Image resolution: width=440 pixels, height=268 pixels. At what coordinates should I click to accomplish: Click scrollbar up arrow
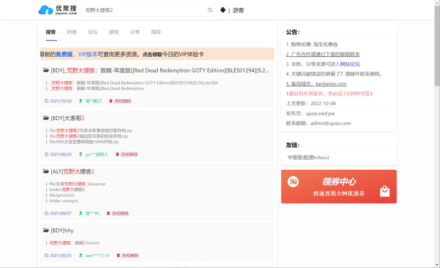pyautogui.click(x=437, y=2)
